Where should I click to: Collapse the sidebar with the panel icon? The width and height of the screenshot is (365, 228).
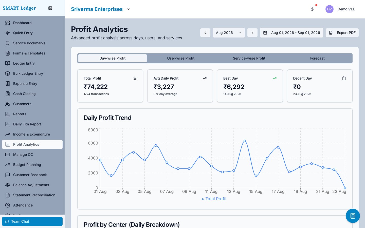(50, 8)
